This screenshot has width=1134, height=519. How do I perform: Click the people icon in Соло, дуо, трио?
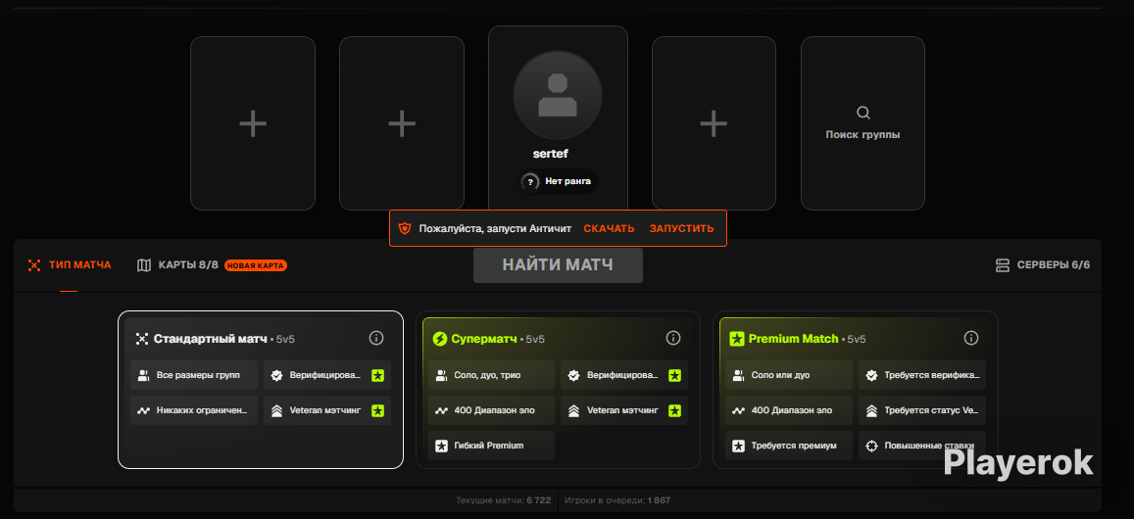click(441, 375)
